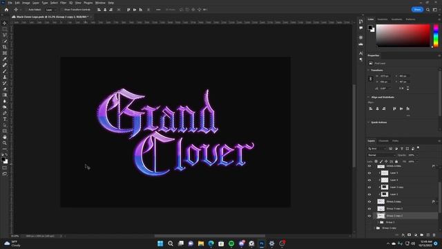Create a new group with folder icon
Image resolution: width=442 pixels, height=249 pixels.
[x=422, y=235]
